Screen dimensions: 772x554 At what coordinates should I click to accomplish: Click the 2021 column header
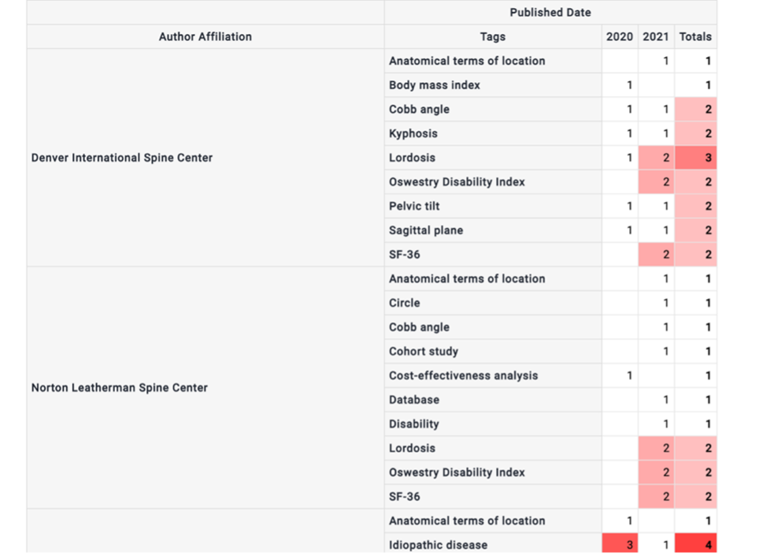coord(656,37)
